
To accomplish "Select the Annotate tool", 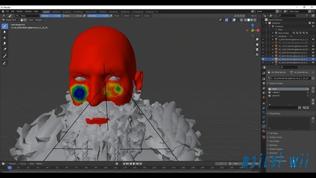I will (x=4, y=64).
